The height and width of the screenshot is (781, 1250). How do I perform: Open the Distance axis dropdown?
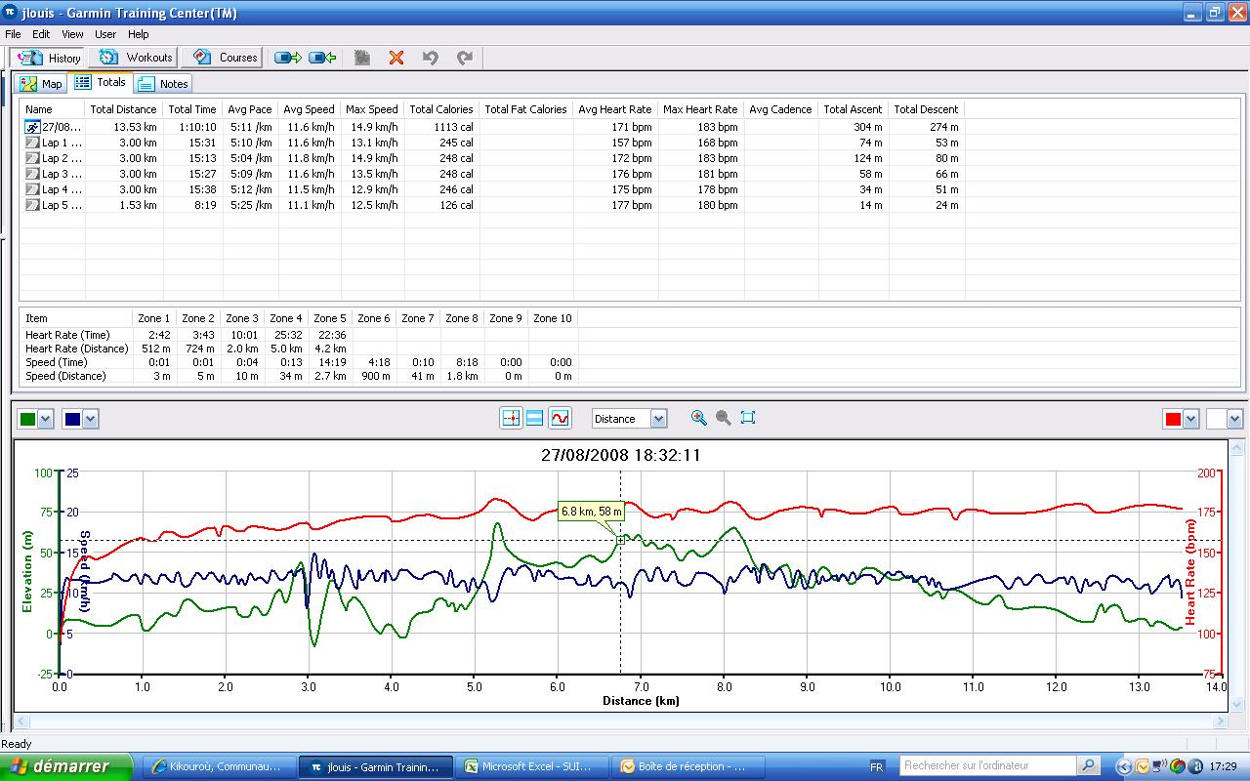pos(658,419)
